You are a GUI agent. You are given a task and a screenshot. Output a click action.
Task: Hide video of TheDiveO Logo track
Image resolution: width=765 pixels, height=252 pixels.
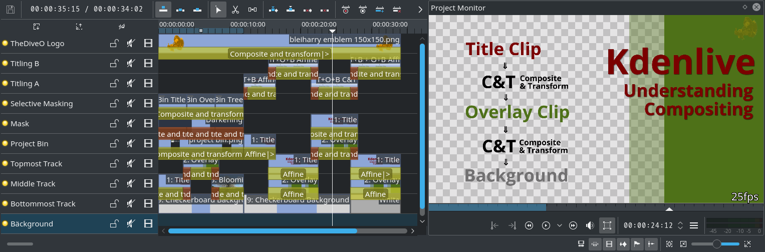[x=148, y=43]
